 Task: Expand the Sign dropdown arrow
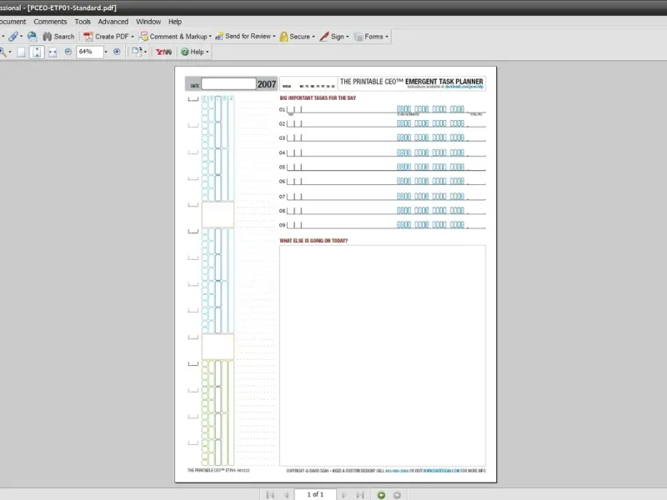347,37
